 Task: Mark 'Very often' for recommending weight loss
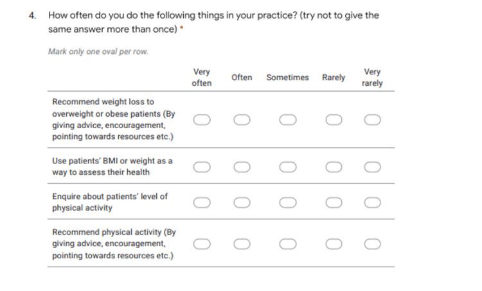(x=202, y=120)
